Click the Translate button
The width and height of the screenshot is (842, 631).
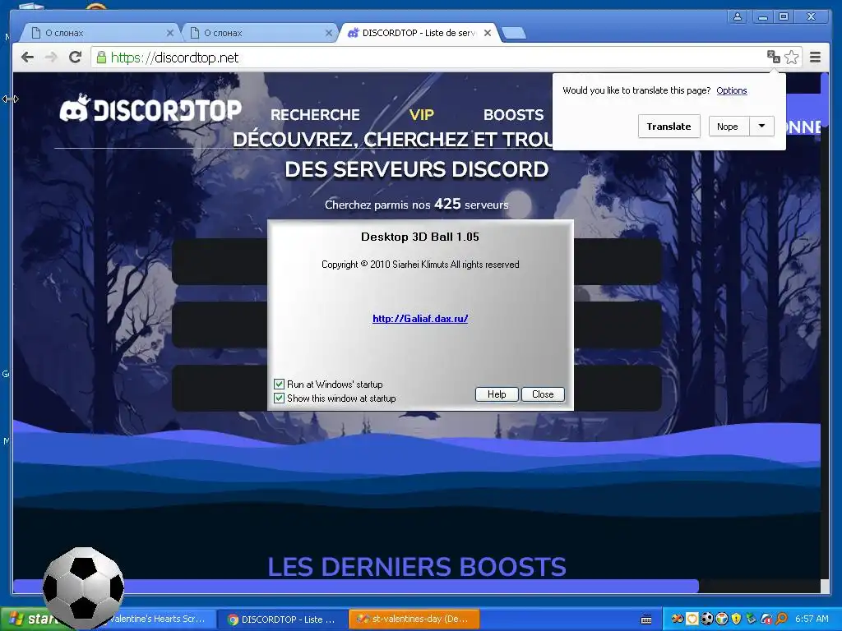tap(669, 126)
